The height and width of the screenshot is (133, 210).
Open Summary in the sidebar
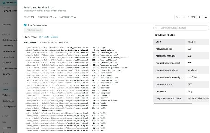click(7, 24)
